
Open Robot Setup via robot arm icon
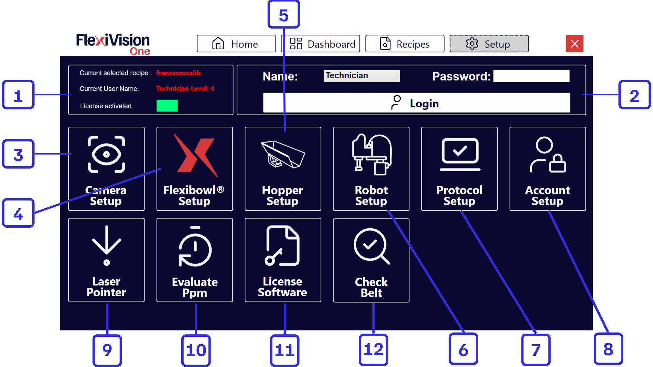pos(372,155)
